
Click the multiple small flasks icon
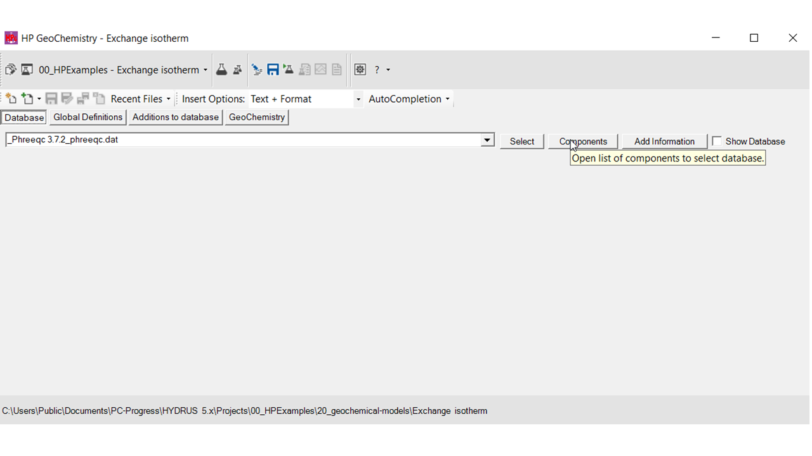237,70
